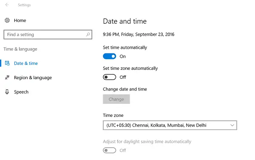255x160 pixels.
Task: Click the Find a setting field
Action: tap(48, 34)
